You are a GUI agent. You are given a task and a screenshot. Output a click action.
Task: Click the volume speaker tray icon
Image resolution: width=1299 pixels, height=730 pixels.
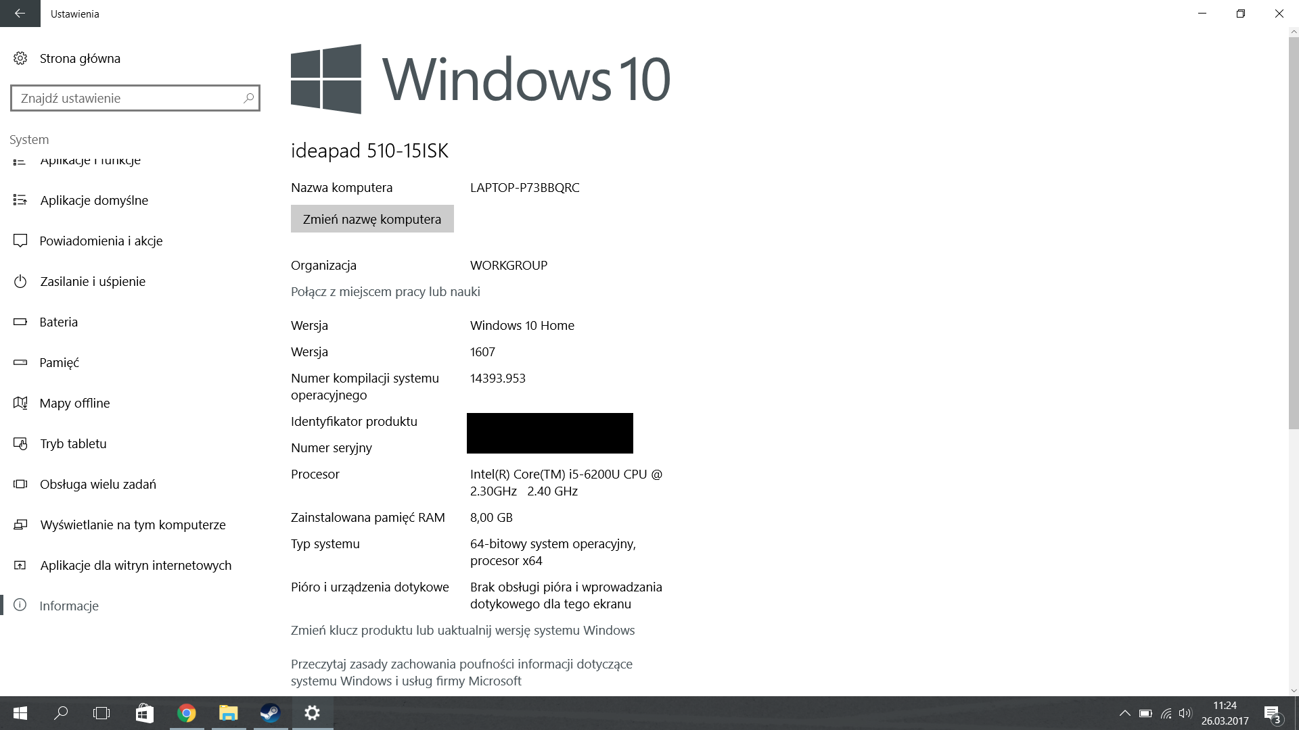(1185, 713)
